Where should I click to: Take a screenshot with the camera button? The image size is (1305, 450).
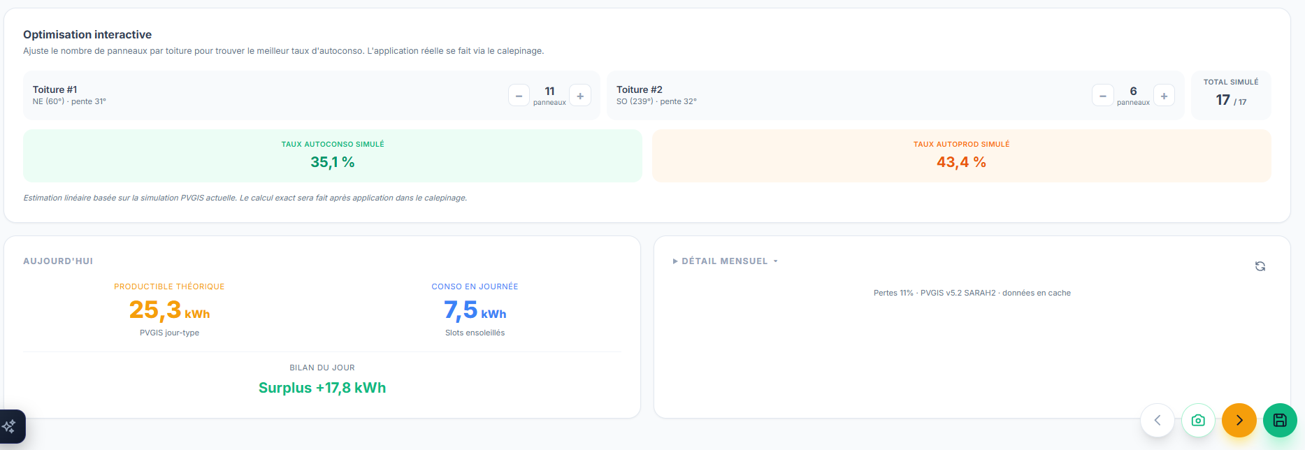(x=1198, y=420)
